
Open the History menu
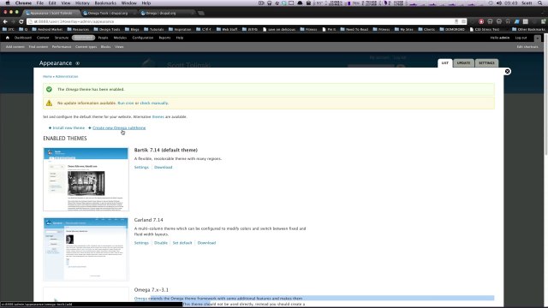[82, 3]
